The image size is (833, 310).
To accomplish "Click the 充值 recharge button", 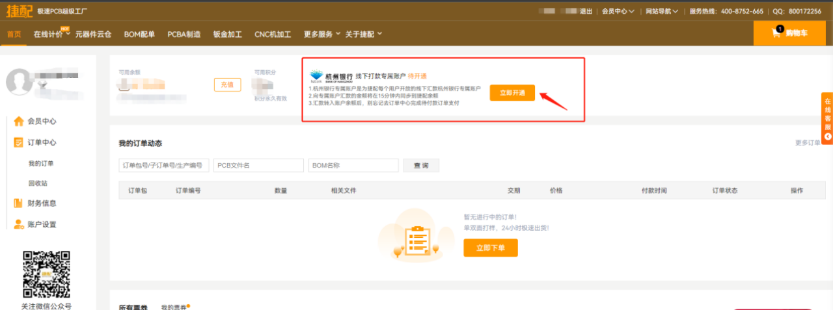I will [227, 84].
